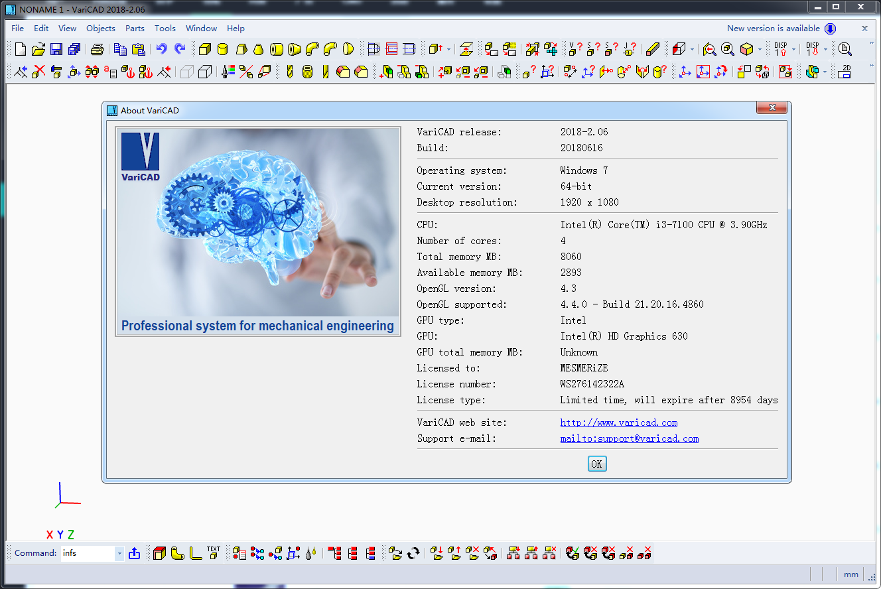Open the Help menu
881x589 pixels.
tap(236, 29)
